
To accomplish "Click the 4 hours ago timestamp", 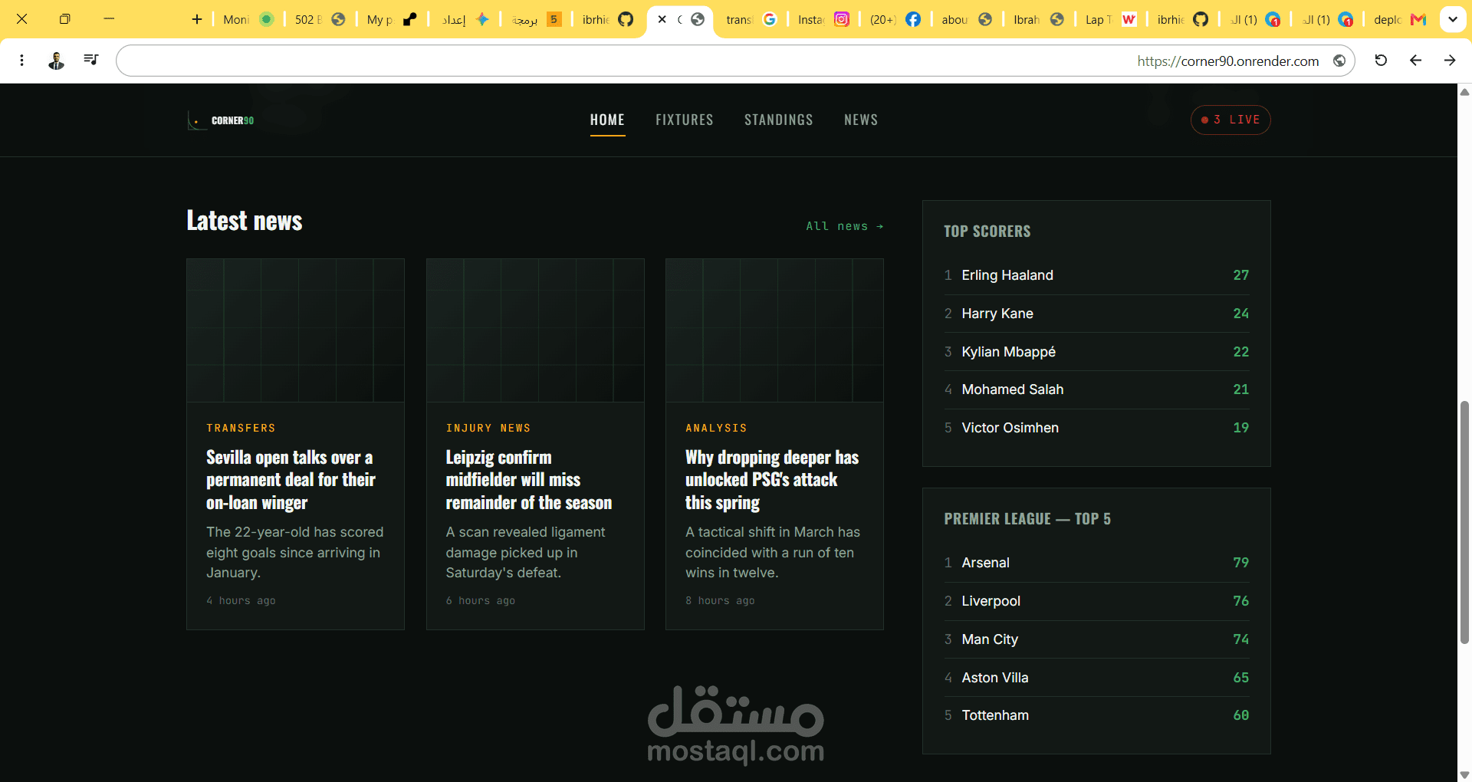I will [241, 600].
